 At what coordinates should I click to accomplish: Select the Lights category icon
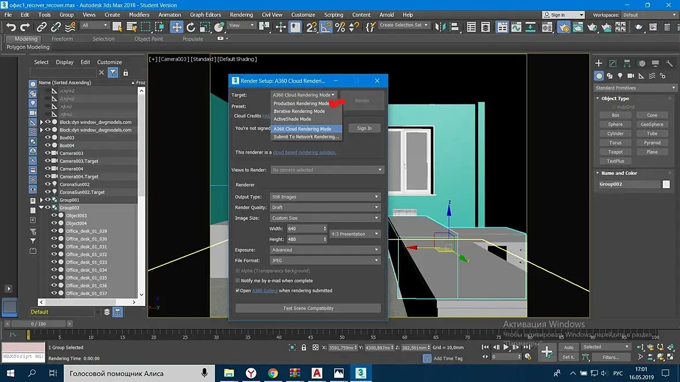(620, 76)
